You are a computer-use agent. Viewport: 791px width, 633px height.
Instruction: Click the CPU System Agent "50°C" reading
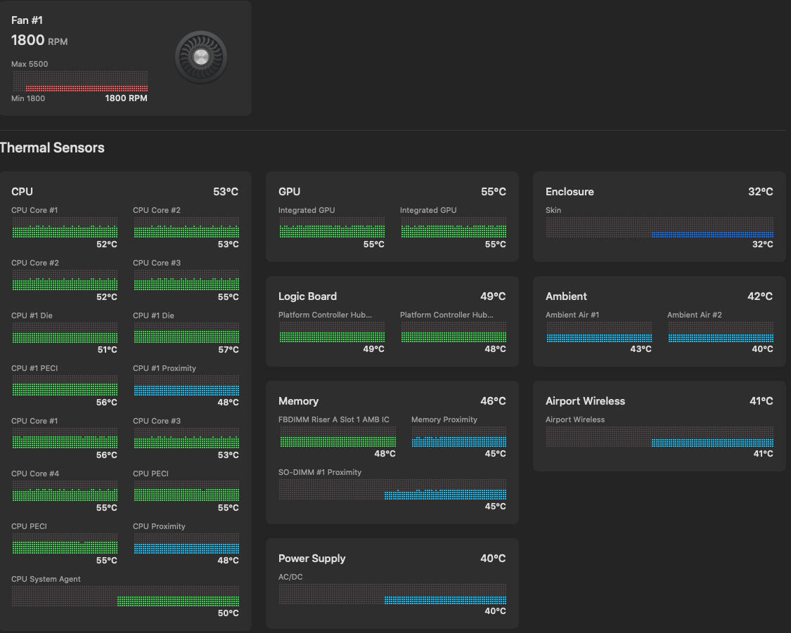click(228, 613)
